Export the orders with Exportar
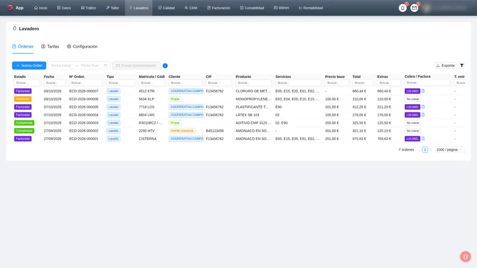477x268 pixels. point(445,66)
